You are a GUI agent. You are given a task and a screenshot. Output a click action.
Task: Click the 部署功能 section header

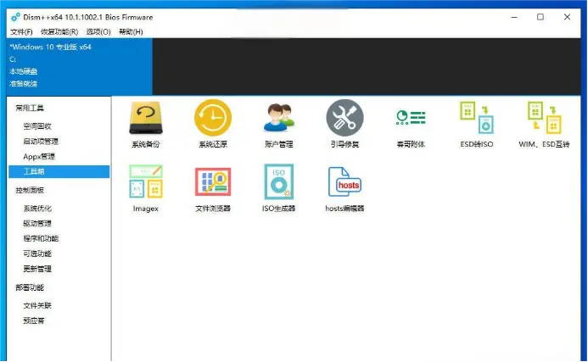(x=30, y=287)
